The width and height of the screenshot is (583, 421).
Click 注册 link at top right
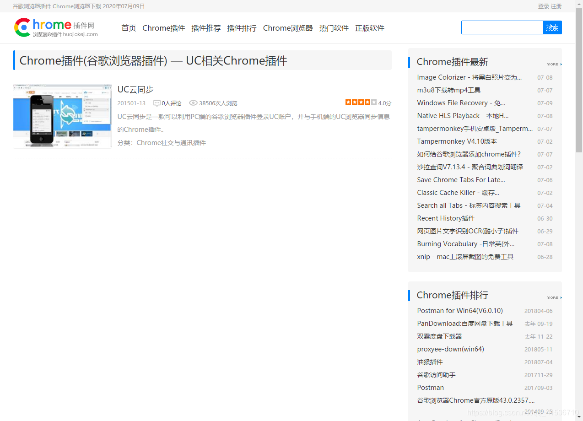pos(556,6)
